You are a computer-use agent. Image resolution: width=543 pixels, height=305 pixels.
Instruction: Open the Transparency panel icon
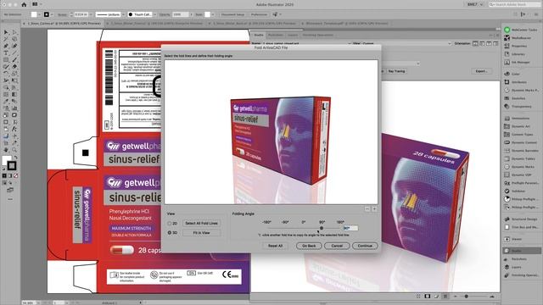[x=507, y=107]
